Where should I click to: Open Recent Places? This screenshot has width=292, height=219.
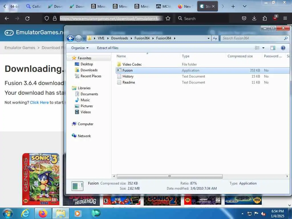coord(91,76)
